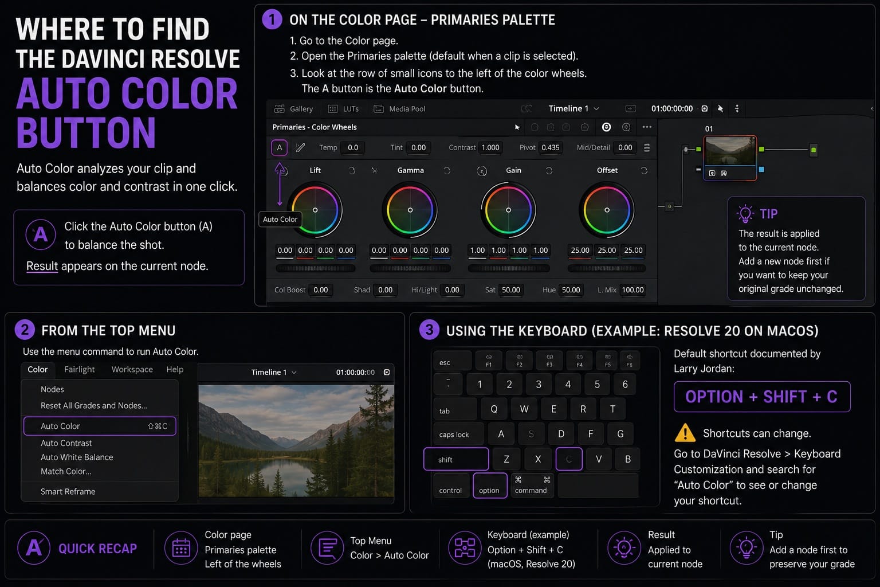
Task: Click the green node tree output on the right
Action: pyautogui.click(x=813, y=150)
